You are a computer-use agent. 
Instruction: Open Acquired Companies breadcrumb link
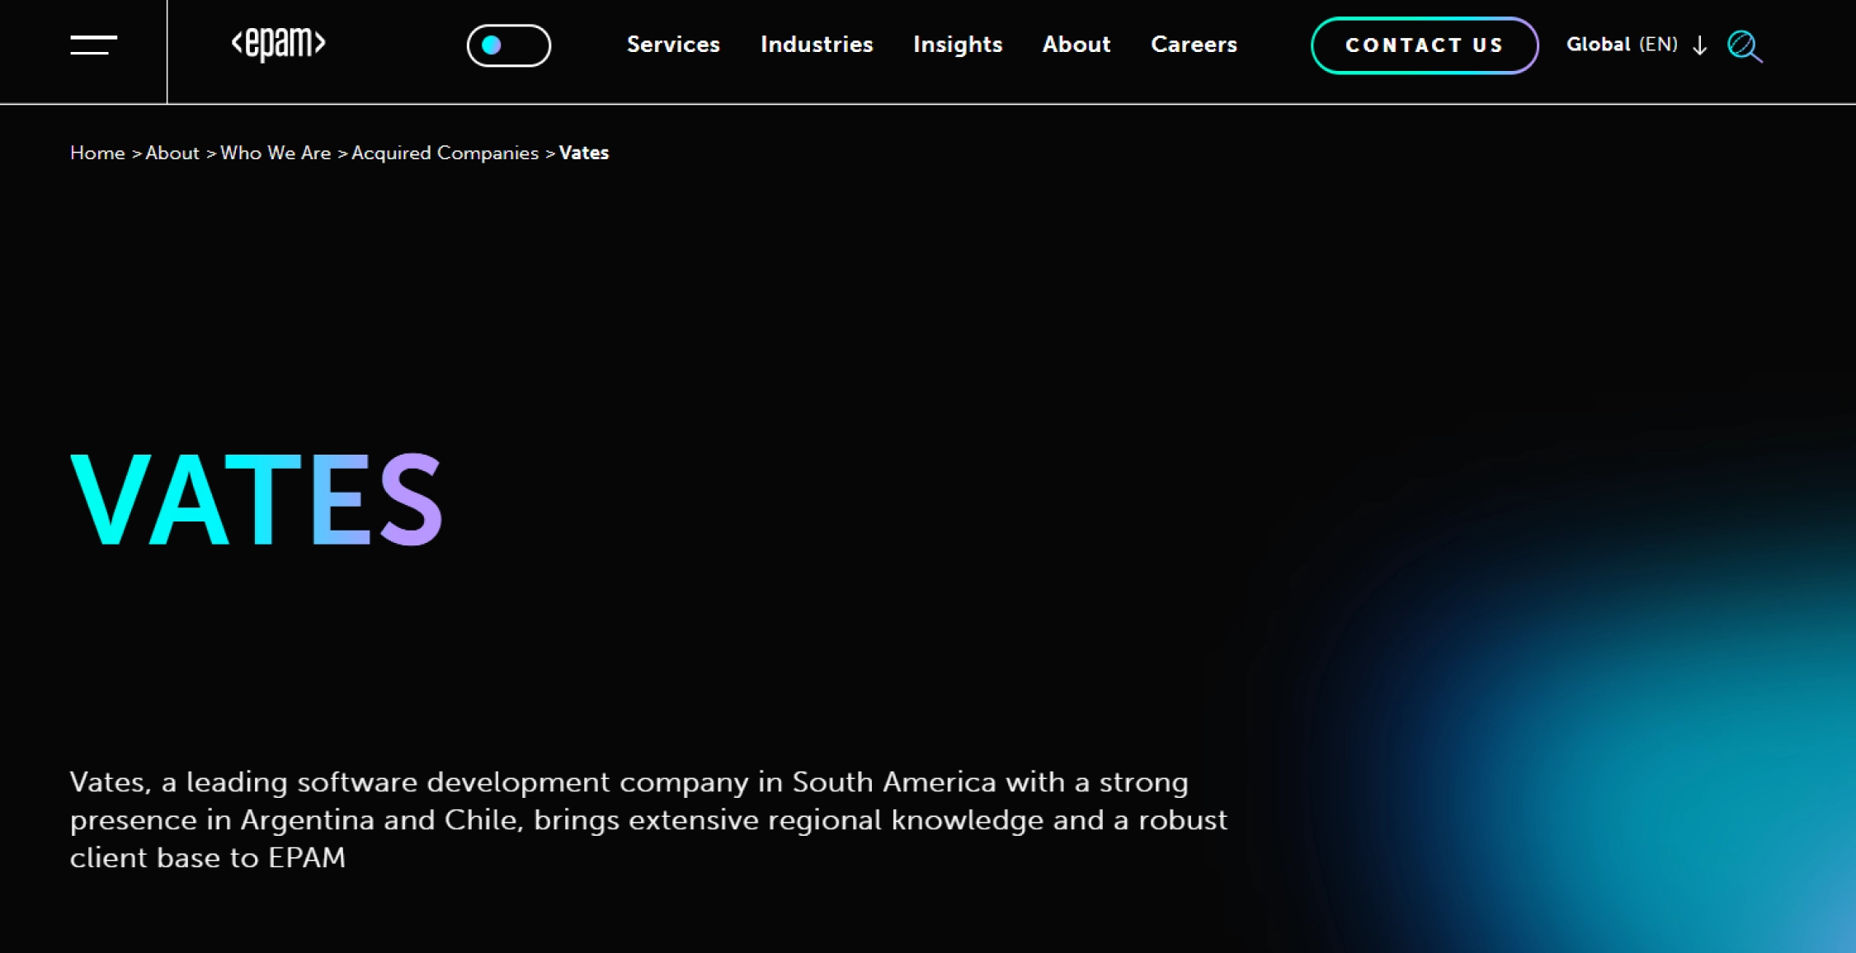coord(445,153)
